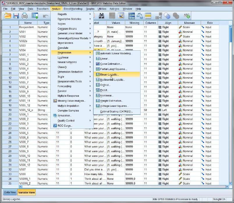Click the Input role arrow icon for V002

click(203, 37)
